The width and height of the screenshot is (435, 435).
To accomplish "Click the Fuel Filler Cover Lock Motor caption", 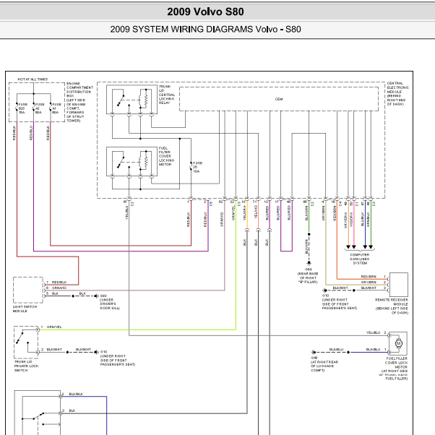I will [394, 369].
